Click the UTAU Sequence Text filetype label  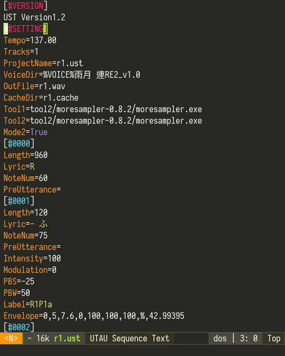pos(129,338)
